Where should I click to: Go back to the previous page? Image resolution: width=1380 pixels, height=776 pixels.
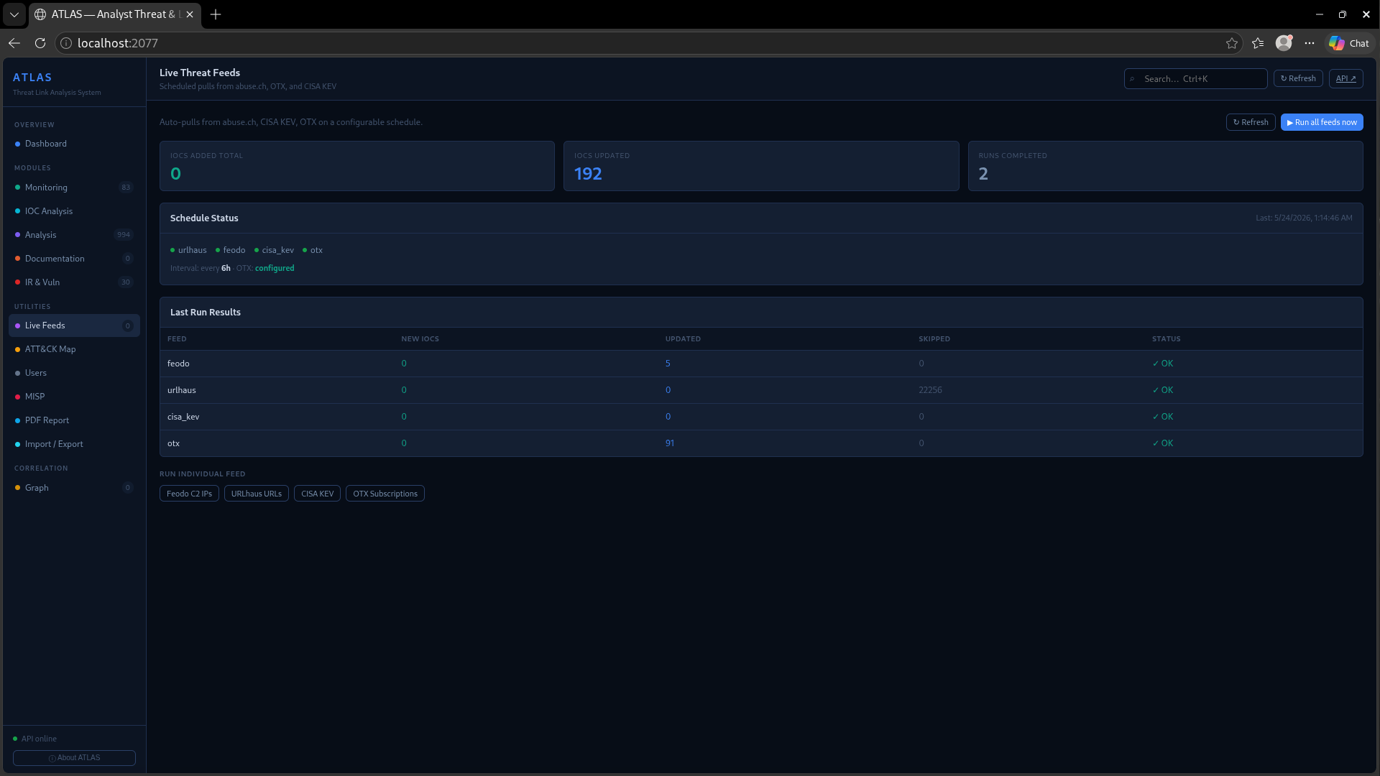click(14, 43)
